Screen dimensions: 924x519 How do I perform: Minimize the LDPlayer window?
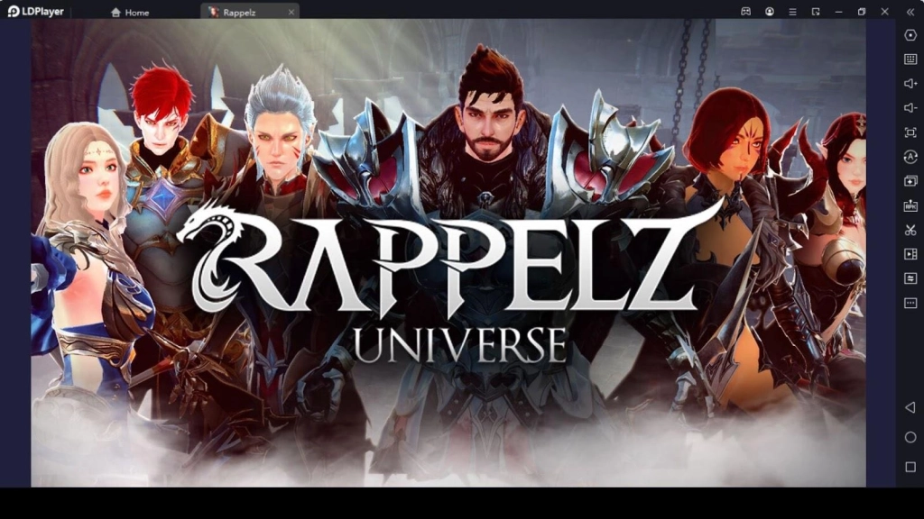838,12
